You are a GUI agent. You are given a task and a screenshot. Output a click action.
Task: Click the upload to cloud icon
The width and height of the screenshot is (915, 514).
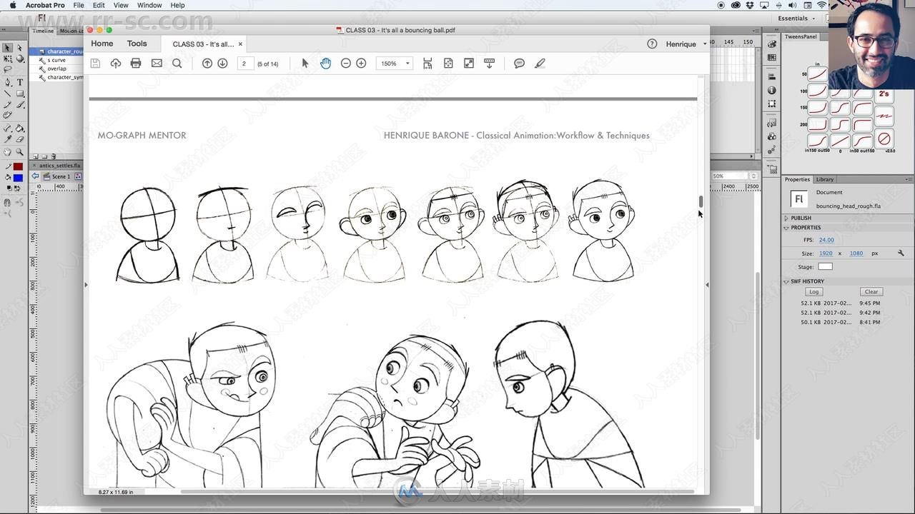tap(116, 64)
